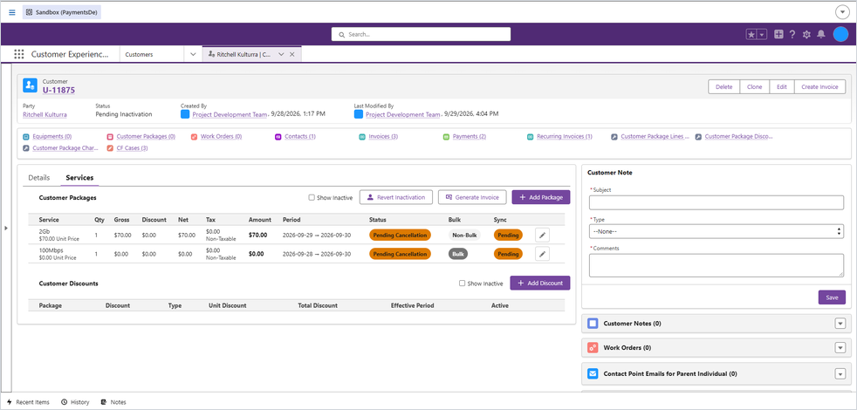Expand Contact Point Emails panel menu arrow
857x410 pixels.
[840, 374]
